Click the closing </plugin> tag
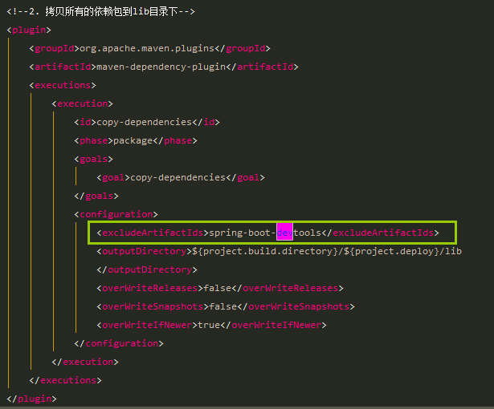494x409 pixels. tap(31, 399)
